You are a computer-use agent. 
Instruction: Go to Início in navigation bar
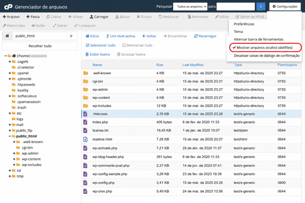(92, 36)
